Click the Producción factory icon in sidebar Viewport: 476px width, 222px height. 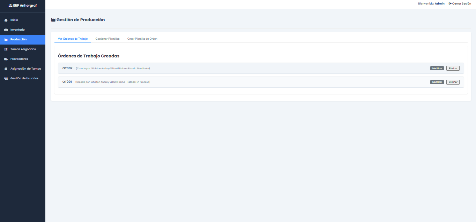6,40
